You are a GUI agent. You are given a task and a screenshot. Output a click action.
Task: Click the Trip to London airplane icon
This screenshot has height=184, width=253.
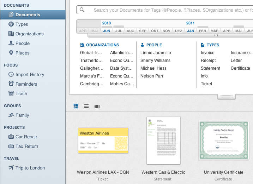[11, 168]
